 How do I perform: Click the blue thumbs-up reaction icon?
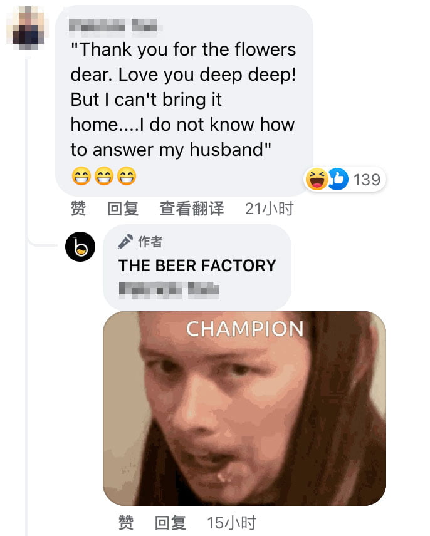point(338,179)
